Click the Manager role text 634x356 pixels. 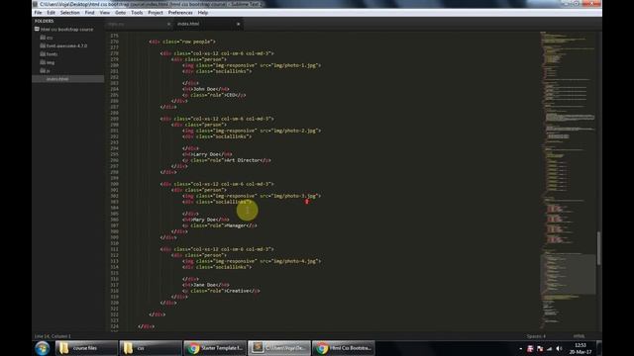pyautogui.click(x=236, y=225)
